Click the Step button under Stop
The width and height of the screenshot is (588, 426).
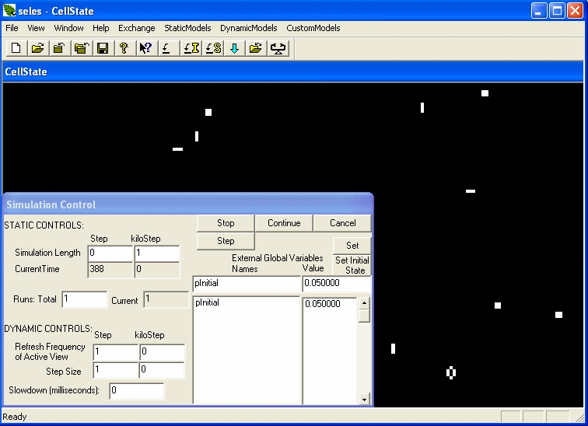pos(226,241)
